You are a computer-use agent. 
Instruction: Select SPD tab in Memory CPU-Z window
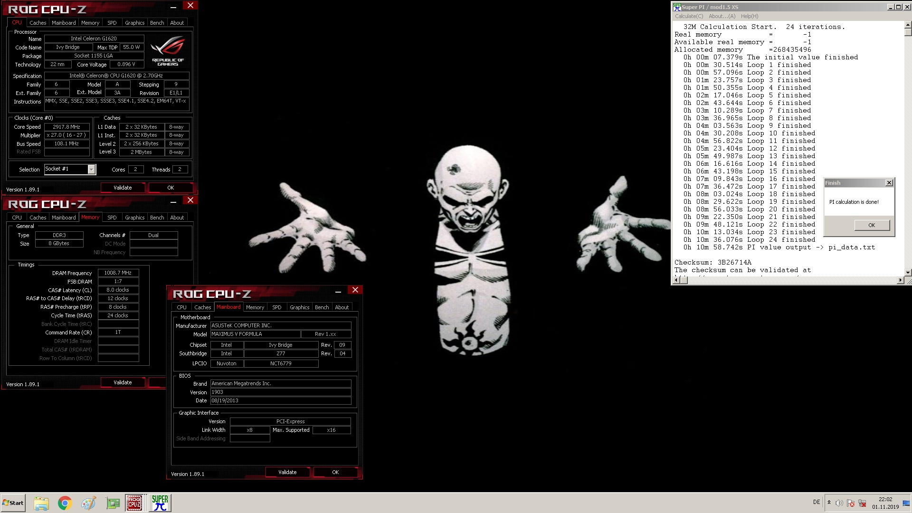pyautogui.click(x=112, y=218)
